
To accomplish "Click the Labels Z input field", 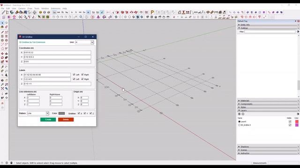I will coord(57,84).
